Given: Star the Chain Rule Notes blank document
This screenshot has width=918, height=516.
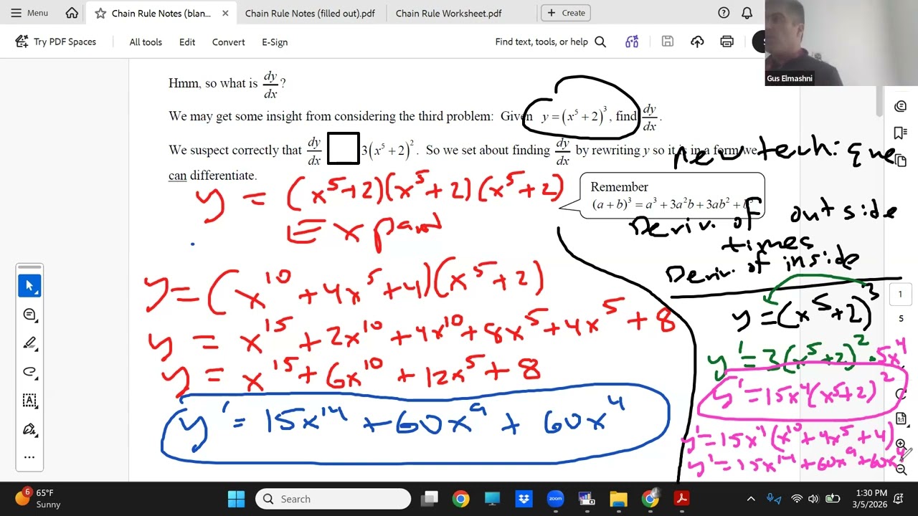Looking at the screenshot, I should click(x=100, y=14).
